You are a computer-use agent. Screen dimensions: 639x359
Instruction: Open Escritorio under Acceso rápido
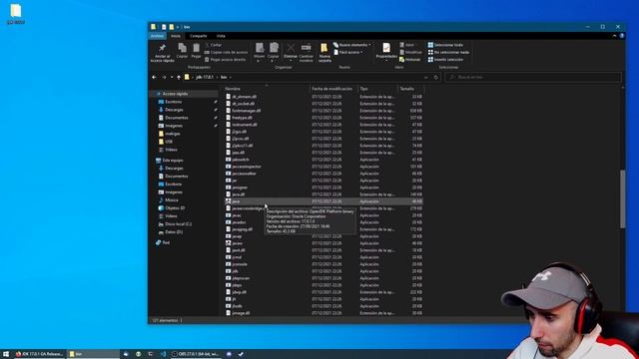tap(173, 102)
